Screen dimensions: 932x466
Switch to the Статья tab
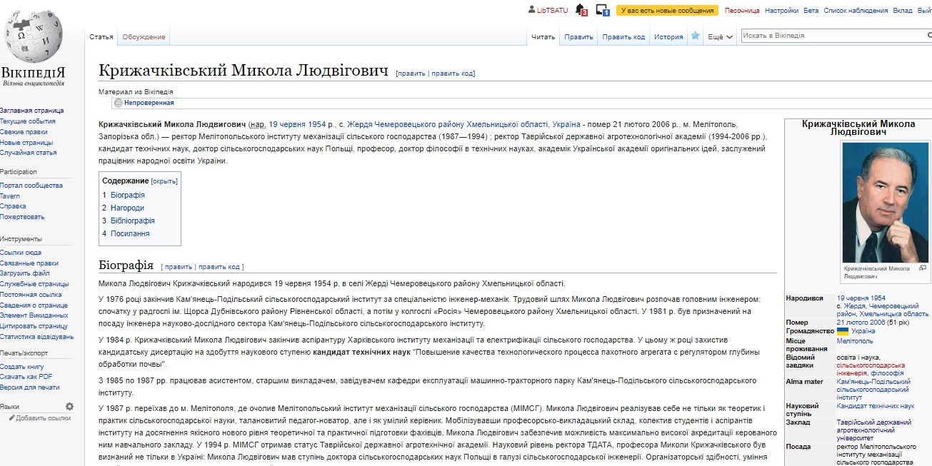pyautogui.click(x=101, y=37)
